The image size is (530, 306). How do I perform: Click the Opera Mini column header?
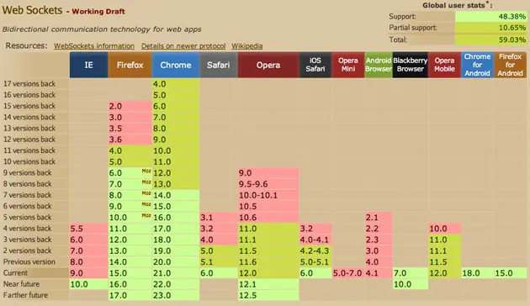coord(348,65)
